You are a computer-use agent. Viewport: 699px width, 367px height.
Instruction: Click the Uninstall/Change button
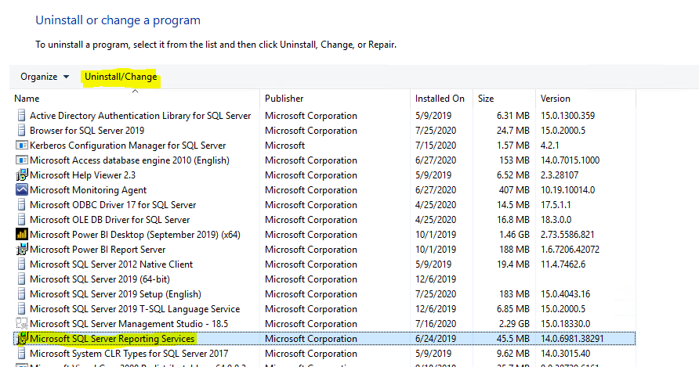click(x=121, y=77)
